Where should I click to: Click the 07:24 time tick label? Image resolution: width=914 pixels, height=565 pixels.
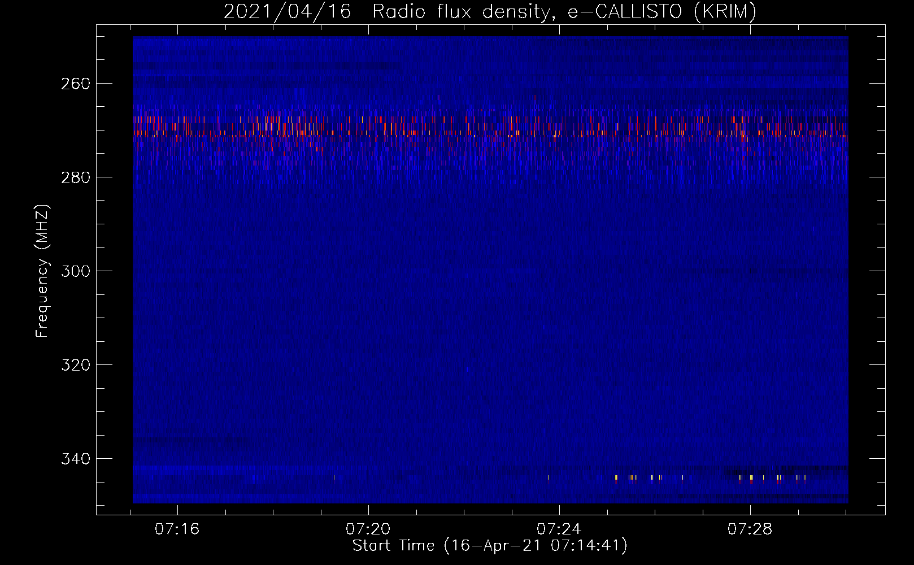tap(559, 529)
